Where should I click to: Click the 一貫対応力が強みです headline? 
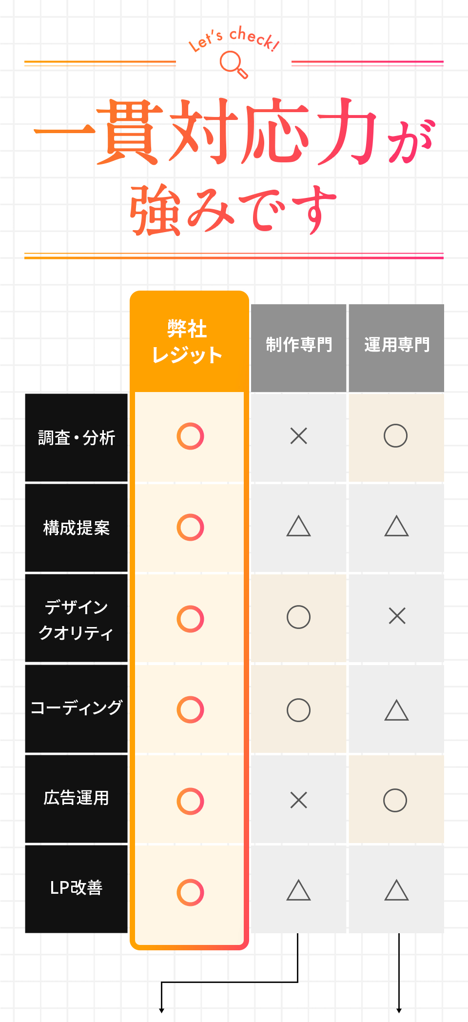click(x=234, y=166)
